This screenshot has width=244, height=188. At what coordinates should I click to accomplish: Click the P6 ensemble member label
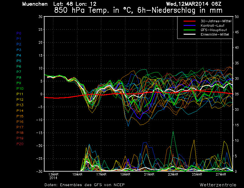[x=19, y=66]
